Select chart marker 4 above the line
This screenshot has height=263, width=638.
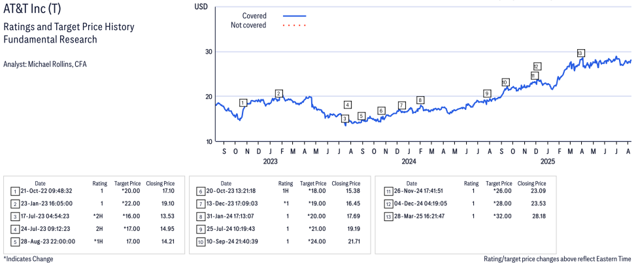(x=348, y=105)
